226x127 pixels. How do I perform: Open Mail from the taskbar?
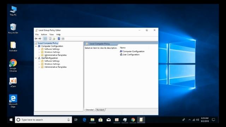108,120
